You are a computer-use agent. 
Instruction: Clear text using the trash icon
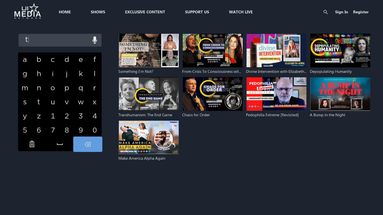tap(32, 144)
